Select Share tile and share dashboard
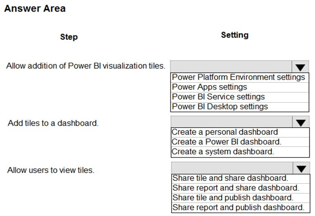The width and height of the screenshot is (315, 216). tap(240, 178)
